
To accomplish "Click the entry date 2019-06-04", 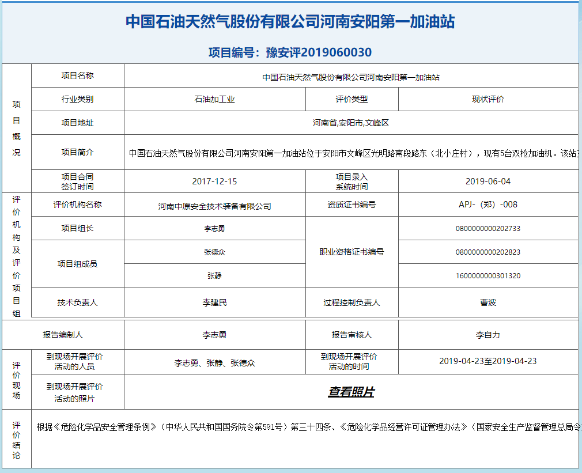I will (x=488, y=181).
